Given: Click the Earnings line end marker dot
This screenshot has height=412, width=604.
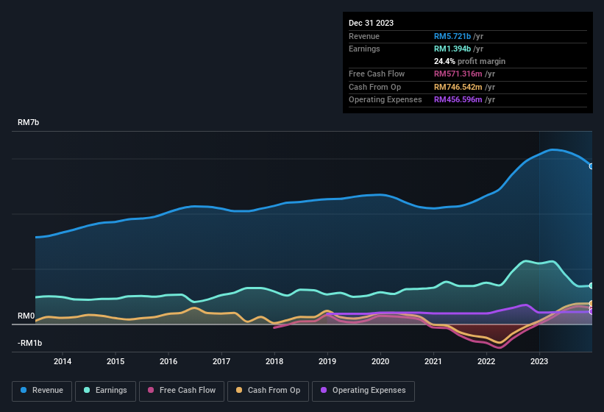Looking at the screenshot, I should click(591, 285).
